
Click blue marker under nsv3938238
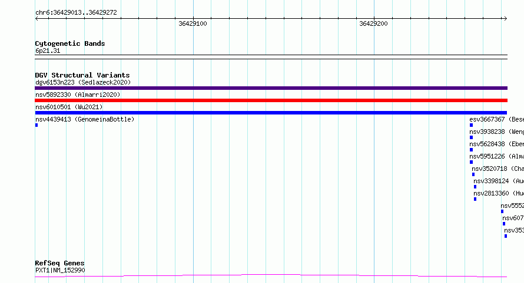[471, 137]
